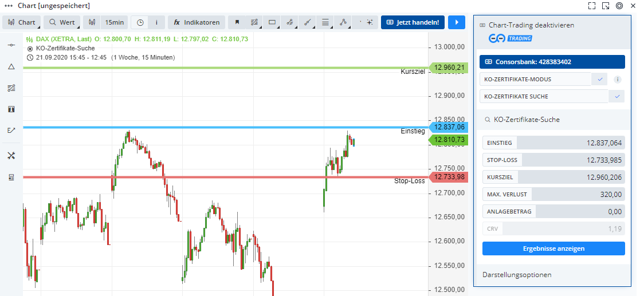Toggle the 'i' info button
Screen dimensions: 640x296
(x=157, y=22)
